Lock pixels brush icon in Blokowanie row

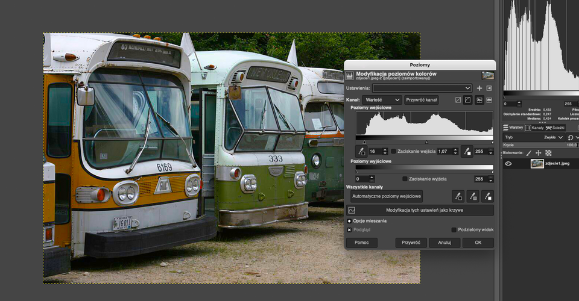point(529,153)
